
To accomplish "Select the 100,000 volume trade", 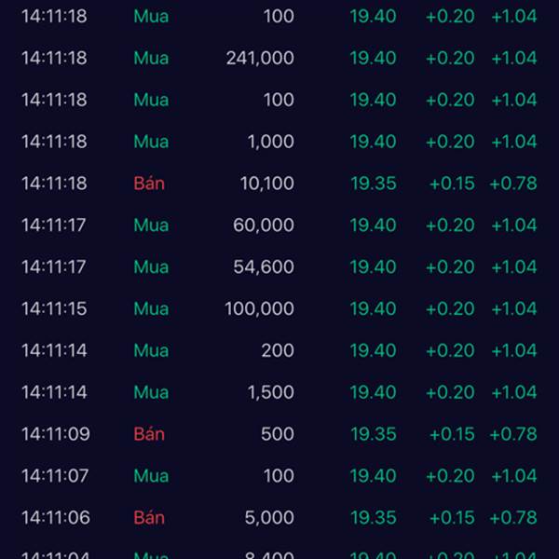I will 279,308.
